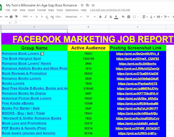The image size is (174, 137).
Task: Format as percent
Action: [x=42, y=17]
